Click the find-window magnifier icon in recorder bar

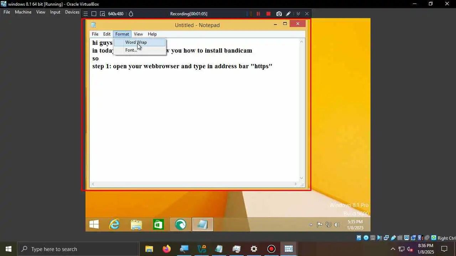tap(103, 14)
